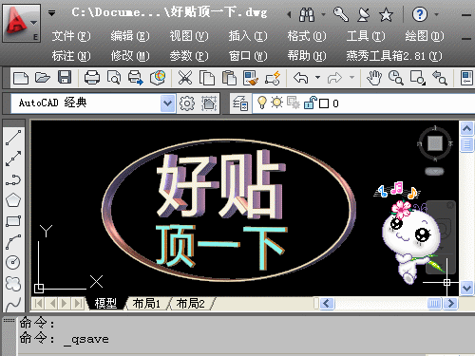Open Plot Preview icon
The height and width of the screenshot is (356, 475).
[114, 78]
